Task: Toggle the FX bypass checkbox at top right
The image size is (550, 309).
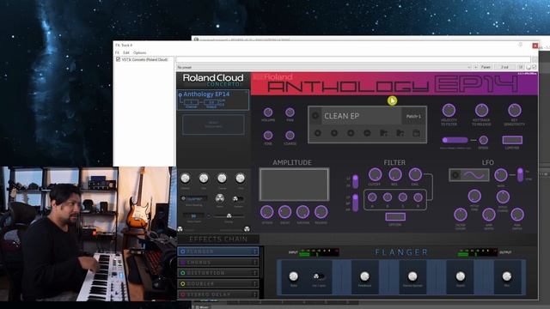Action: pyautogui.click(x=535, y=67)
